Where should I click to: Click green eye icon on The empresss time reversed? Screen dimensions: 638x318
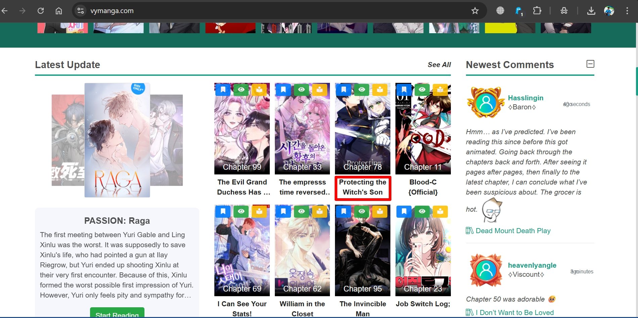point(301,90)
